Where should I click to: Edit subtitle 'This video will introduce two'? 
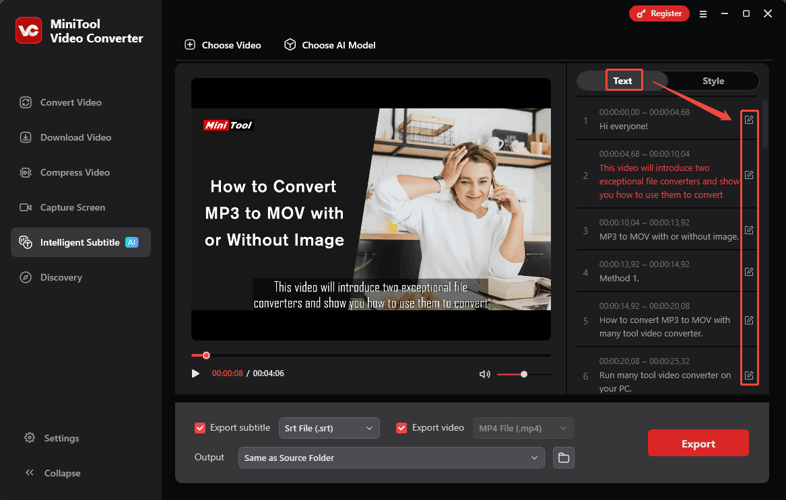tap(749, 175)
